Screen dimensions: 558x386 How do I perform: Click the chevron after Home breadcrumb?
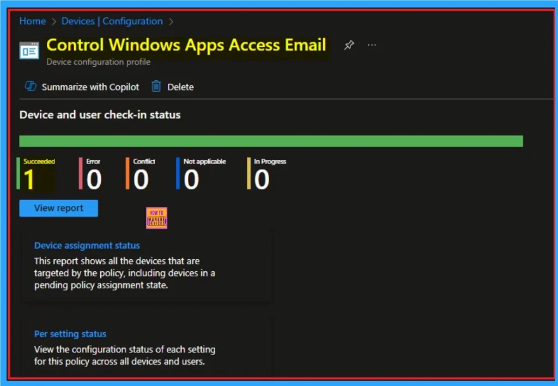pyautogui.click(x=53, y=22)
